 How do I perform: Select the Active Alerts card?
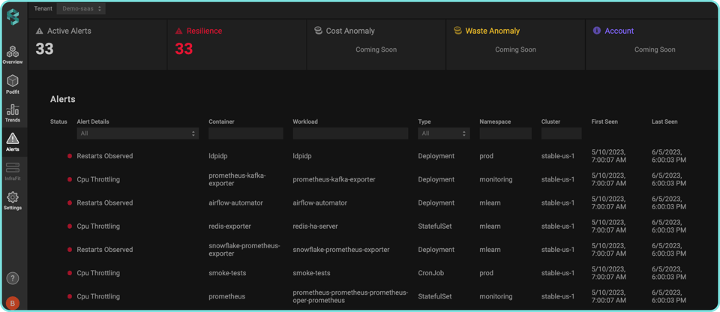coord(97,44)
